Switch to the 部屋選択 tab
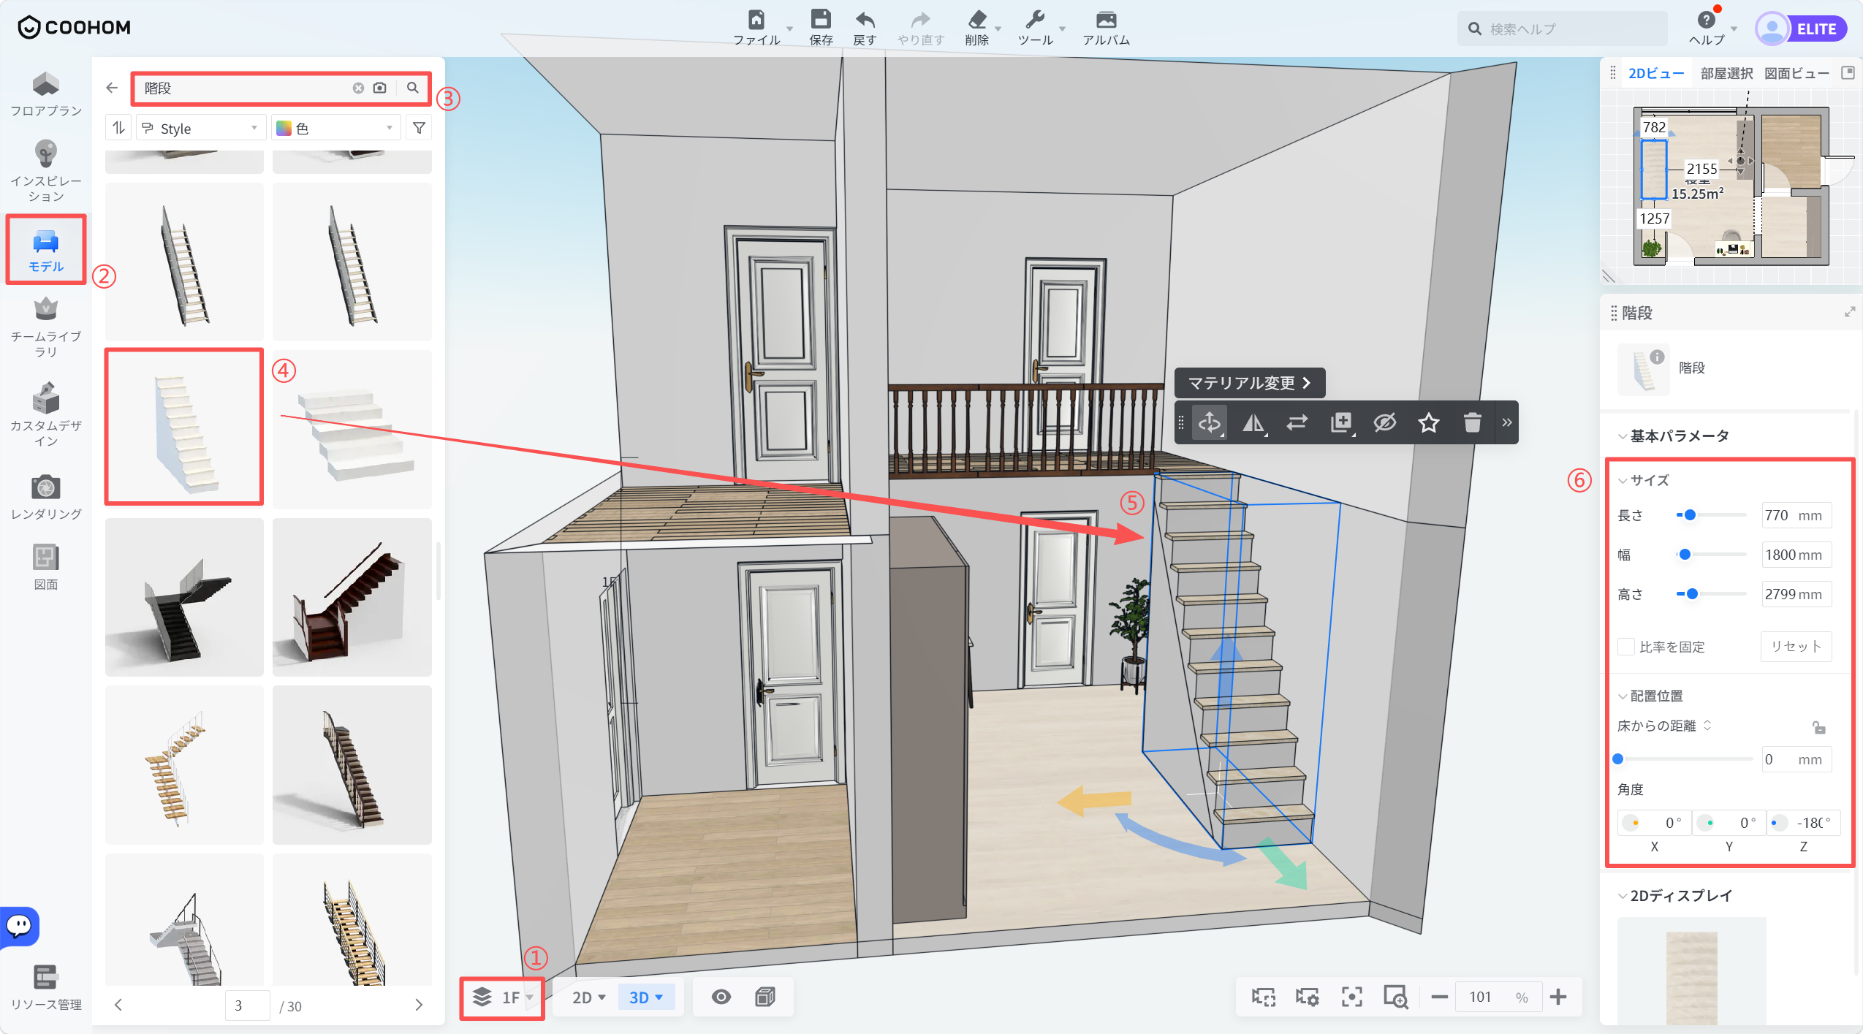The image size is (1863, 1034). pyautogui.click(x=1726, y=73)
